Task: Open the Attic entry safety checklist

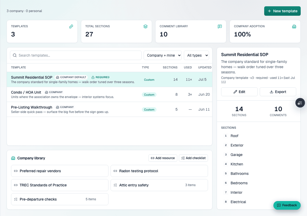Action: [x=159, y=185]
